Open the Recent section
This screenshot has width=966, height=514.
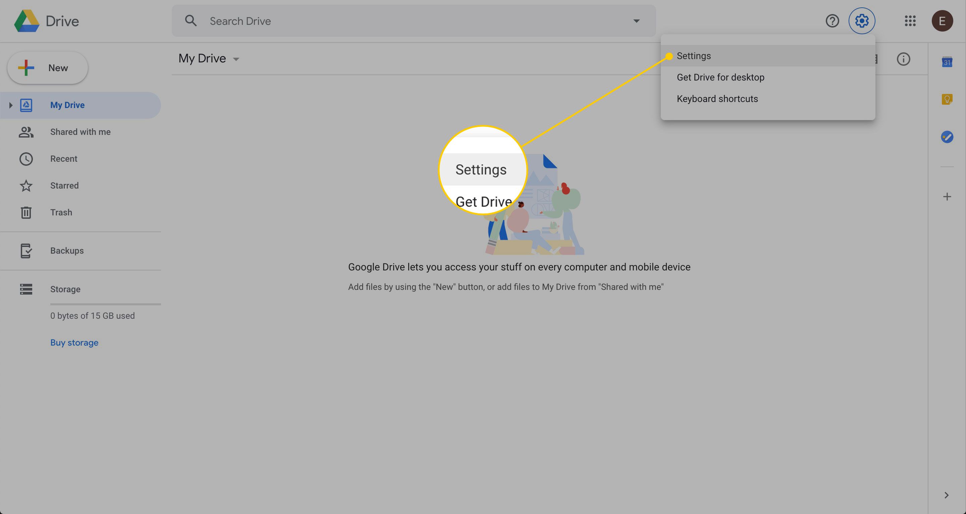pyautogui.click(x=80, y=159)
